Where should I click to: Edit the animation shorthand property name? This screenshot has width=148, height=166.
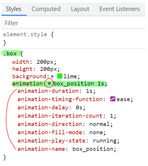tap(28, 84)
